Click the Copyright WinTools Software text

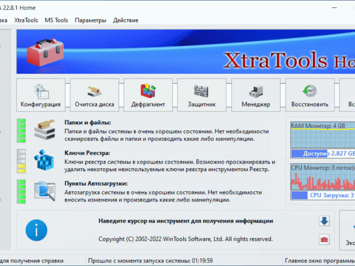[185, 239]
